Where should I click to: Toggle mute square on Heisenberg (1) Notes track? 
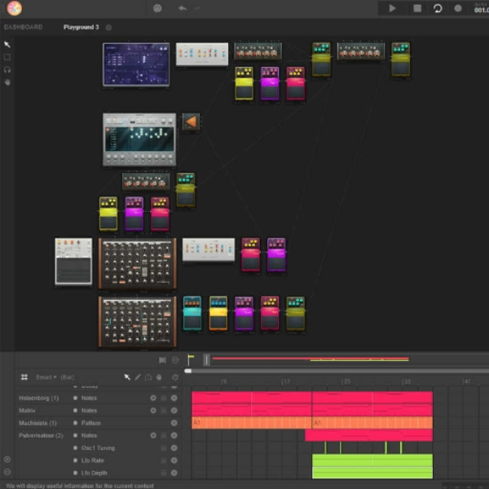(x=164, y=398)
